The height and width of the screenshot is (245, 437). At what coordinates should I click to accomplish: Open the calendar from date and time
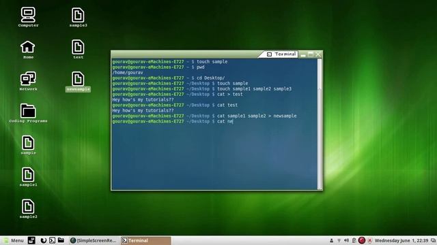(x=401, y=240)
